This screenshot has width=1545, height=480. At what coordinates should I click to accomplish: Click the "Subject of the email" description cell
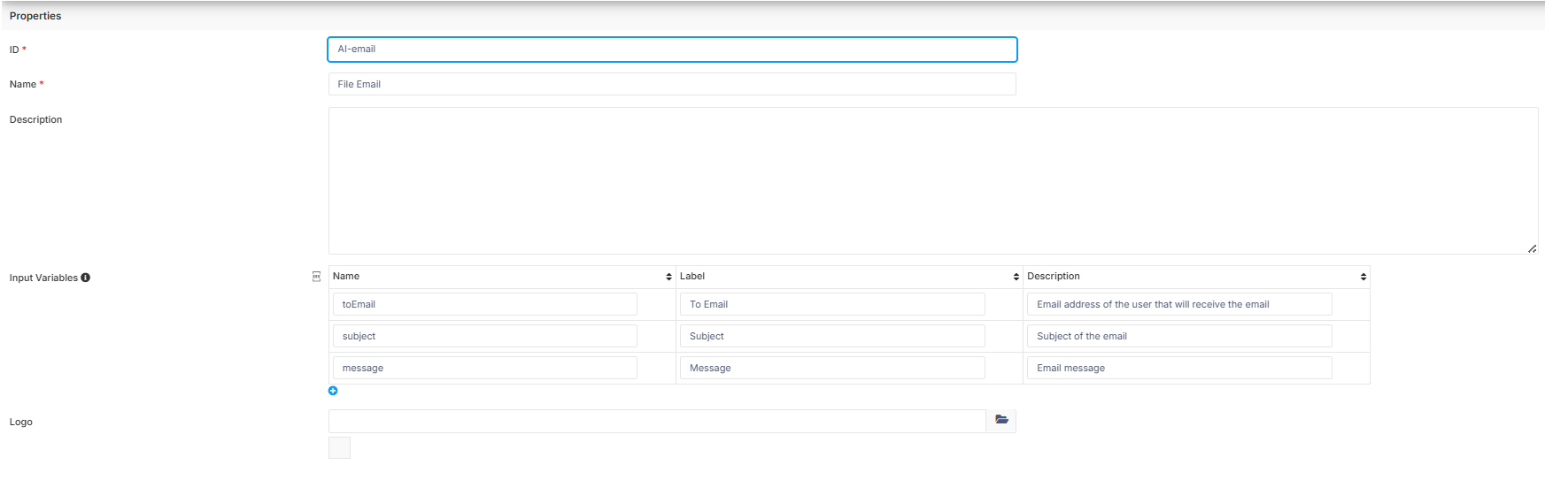point(1179,336)
